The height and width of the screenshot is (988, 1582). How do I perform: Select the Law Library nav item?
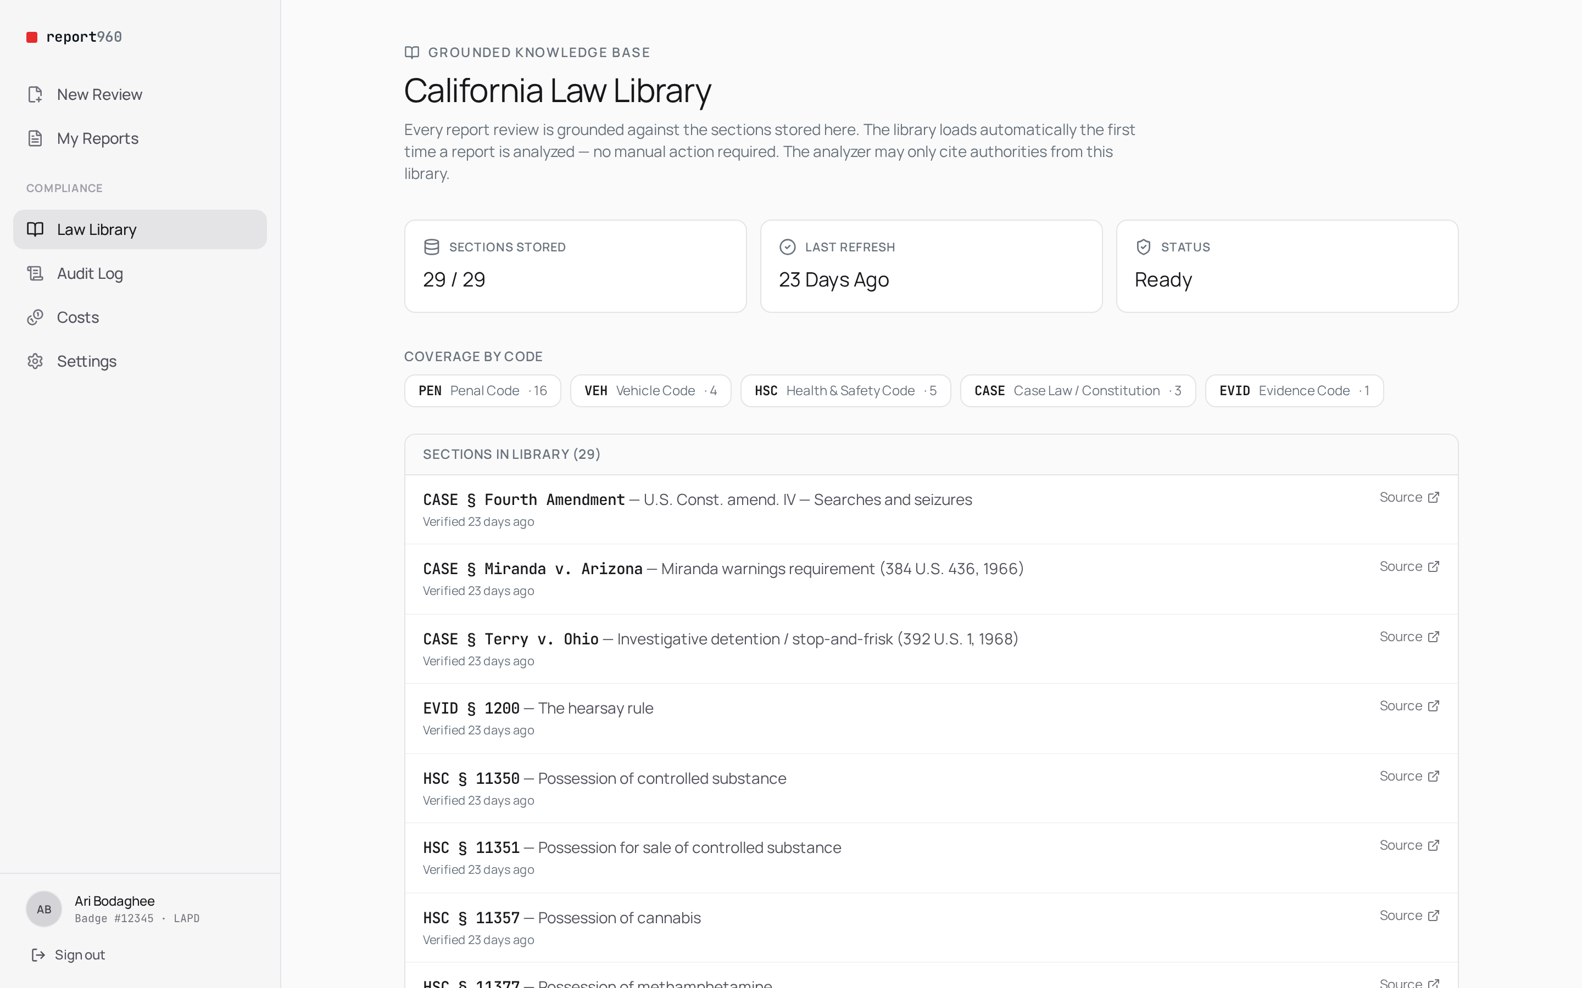[x=140, y=229]
